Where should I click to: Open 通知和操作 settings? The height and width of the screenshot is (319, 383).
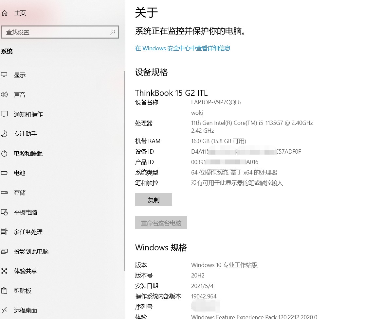point(28,114)
